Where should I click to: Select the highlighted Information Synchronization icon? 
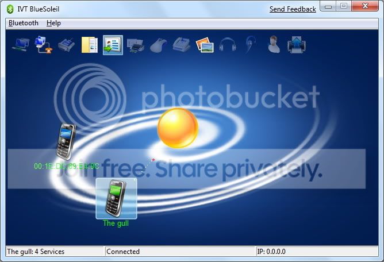113,45
